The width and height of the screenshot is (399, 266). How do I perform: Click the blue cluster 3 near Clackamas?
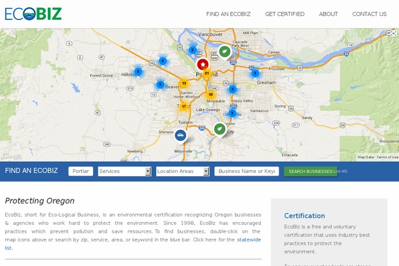232,113
